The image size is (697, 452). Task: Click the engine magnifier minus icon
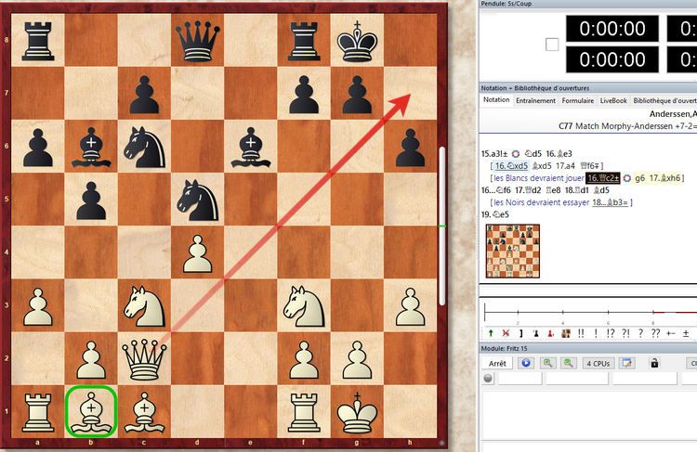(568, 363)
